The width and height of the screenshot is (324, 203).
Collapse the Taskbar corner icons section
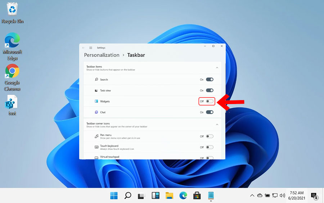tap(217, 125)
